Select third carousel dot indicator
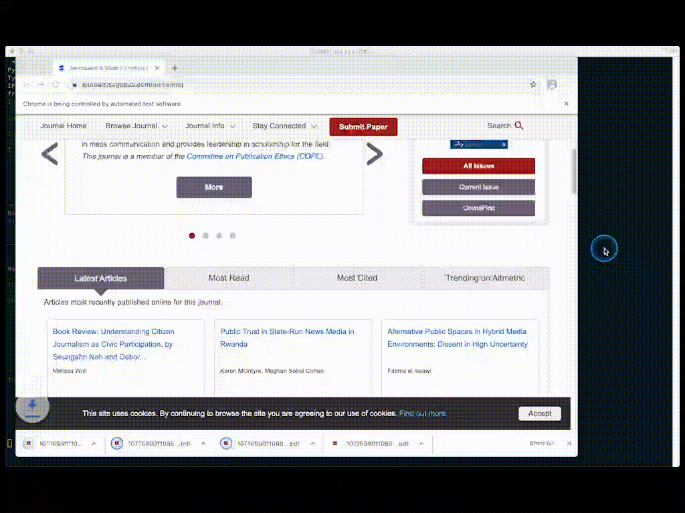The image size is (685, 513). pyautogui.click(x=219, y=236)
